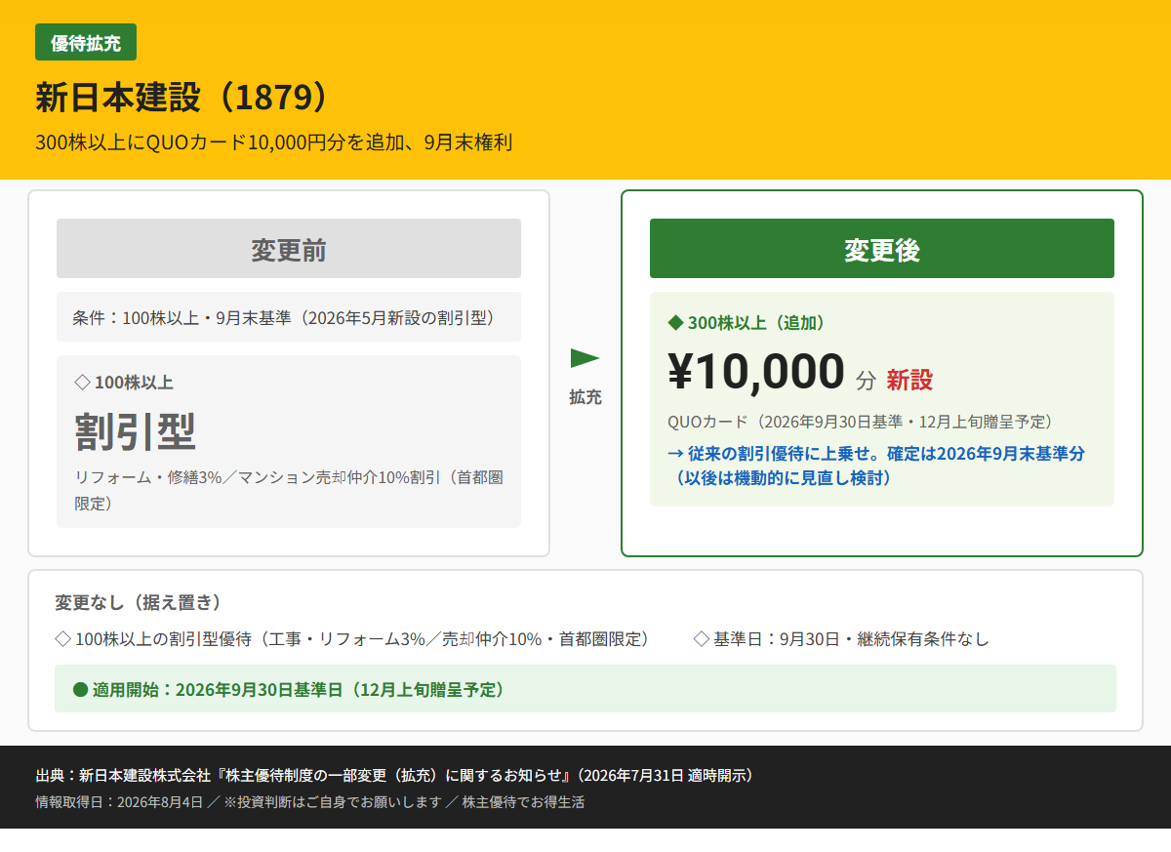Click the green arrow above 拡充
The height and width of the screenshot is (852, 1171).
(585, 358)
